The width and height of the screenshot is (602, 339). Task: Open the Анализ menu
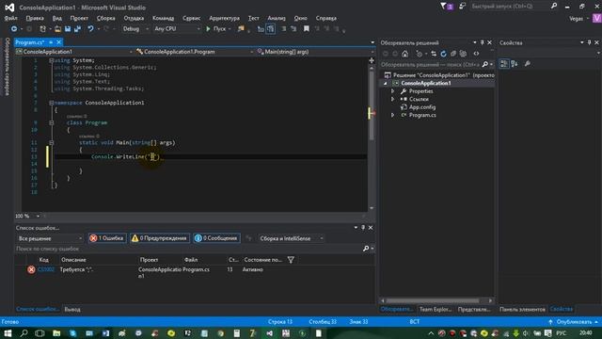(x=277, y=18)
